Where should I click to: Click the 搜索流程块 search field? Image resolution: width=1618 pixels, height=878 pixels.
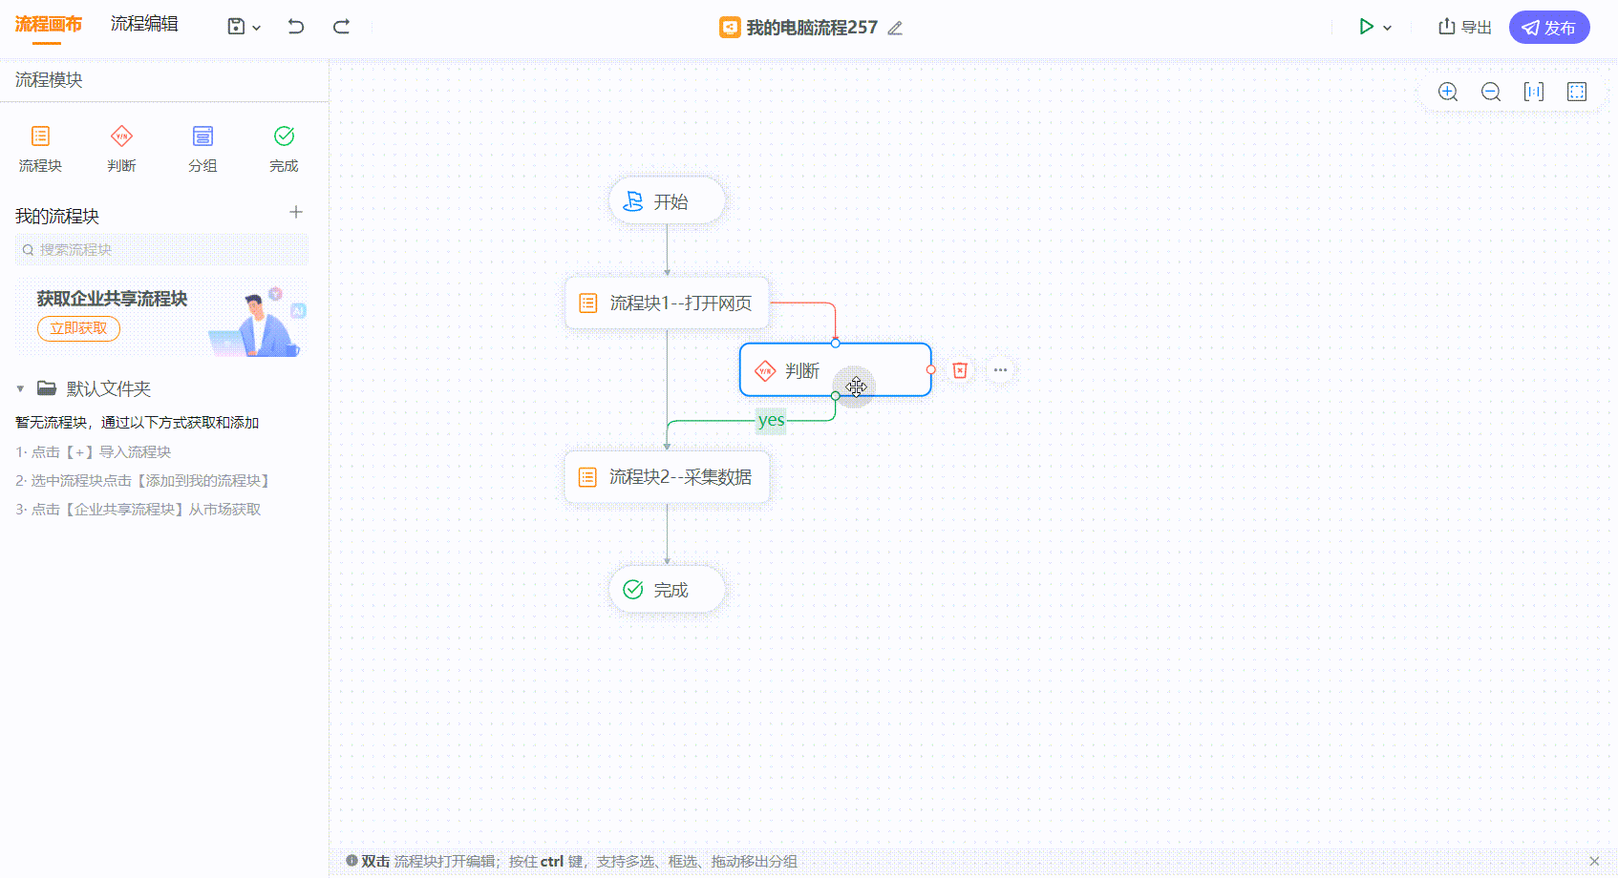click(161, 250)
